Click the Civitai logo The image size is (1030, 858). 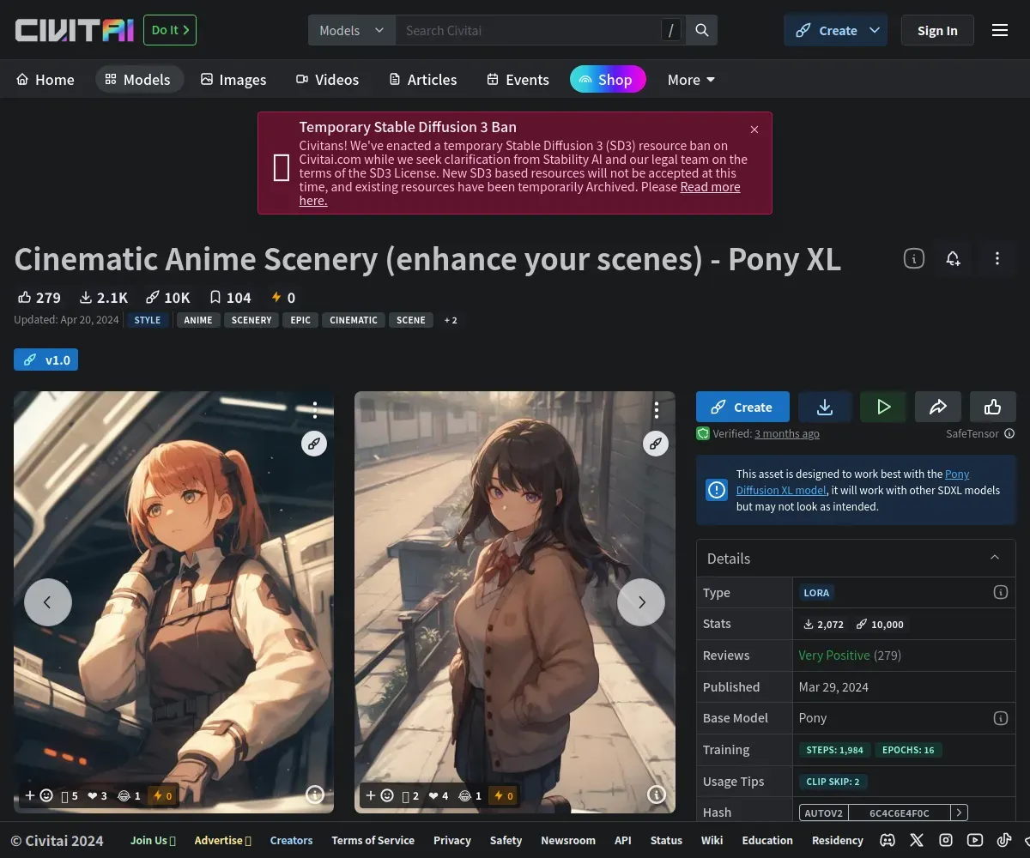75,30
